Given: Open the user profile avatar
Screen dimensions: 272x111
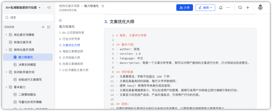Looking at the screenshot, I should [260, 8].
